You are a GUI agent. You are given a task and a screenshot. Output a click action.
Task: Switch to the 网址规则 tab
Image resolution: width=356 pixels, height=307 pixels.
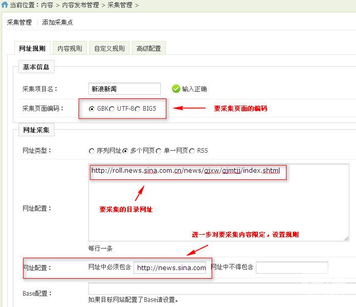pos(32,49)
